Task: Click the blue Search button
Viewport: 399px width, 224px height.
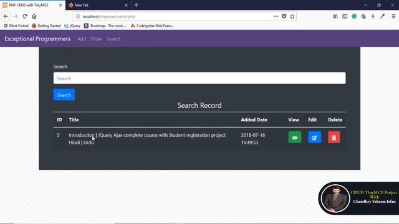Action: (x=64, y=95)
